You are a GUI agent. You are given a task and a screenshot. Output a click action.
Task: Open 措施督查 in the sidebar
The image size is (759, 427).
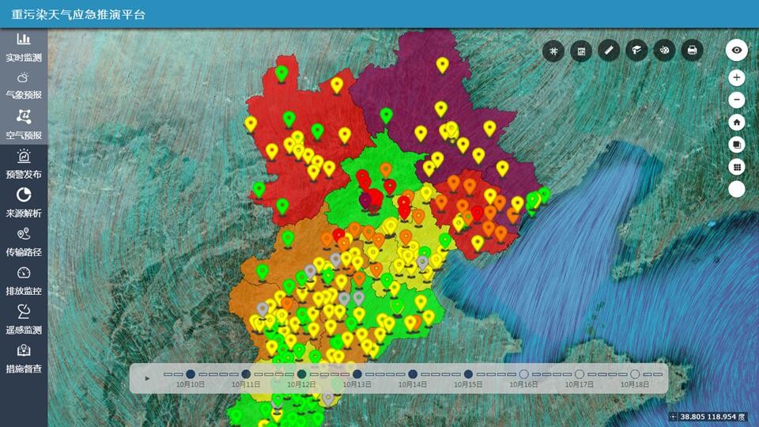tap(24, 358)
